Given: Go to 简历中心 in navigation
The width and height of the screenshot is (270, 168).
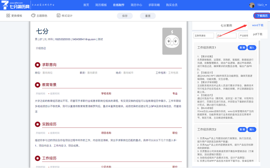Looking at the screenshot, I should click(136, 5).
